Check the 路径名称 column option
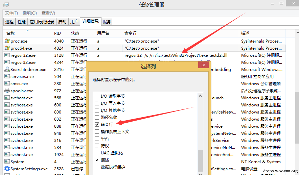 coord(97,117)
